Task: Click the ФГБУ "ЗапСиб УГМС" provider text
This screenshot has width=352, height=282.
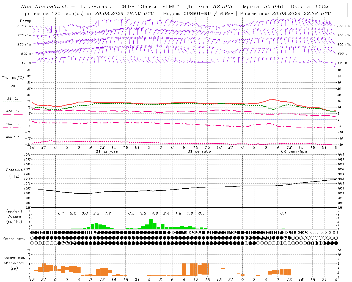Action: [x=150, y=7]
